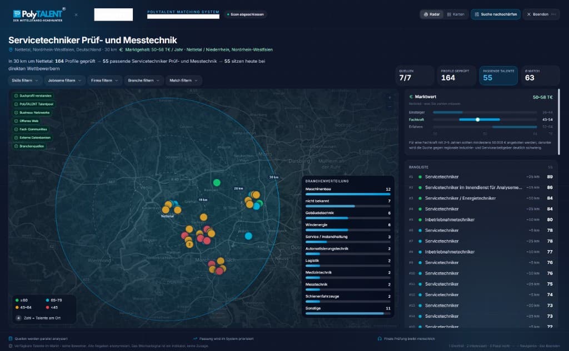Toggle the Offenes Web source chip
The width and height of the screenshot is (569, 351).
pos(27,121)
